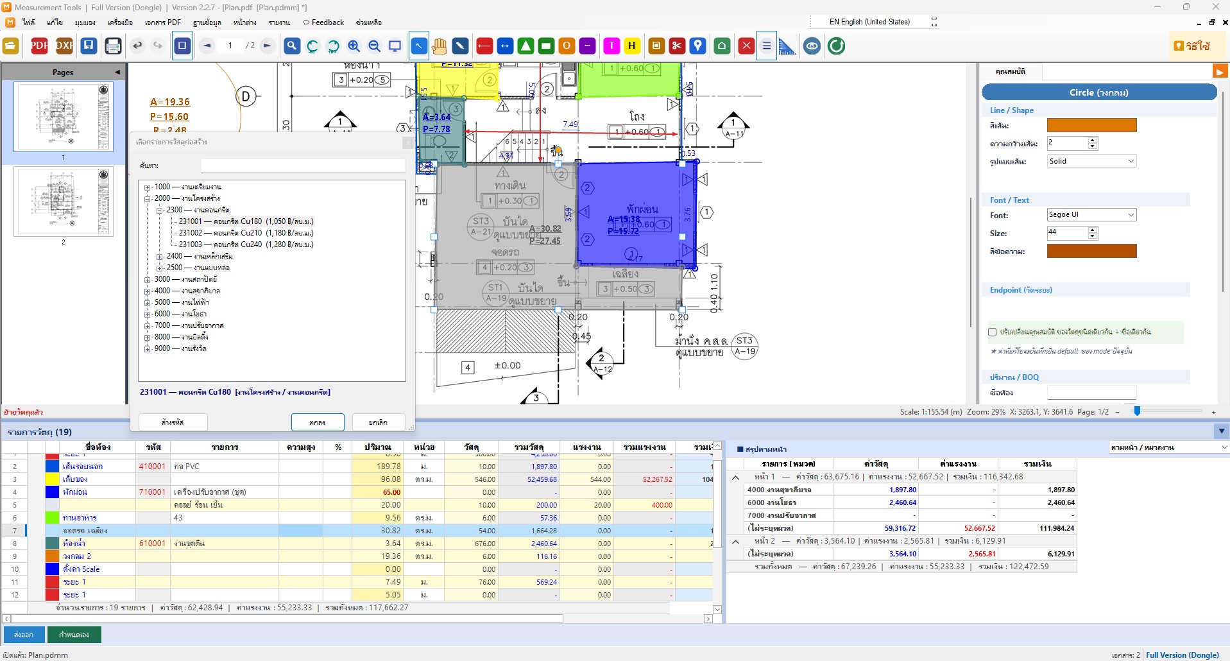Click the zoom slider handle in status bar
The image size is (1230, 661).
(x=1137, y=411)
